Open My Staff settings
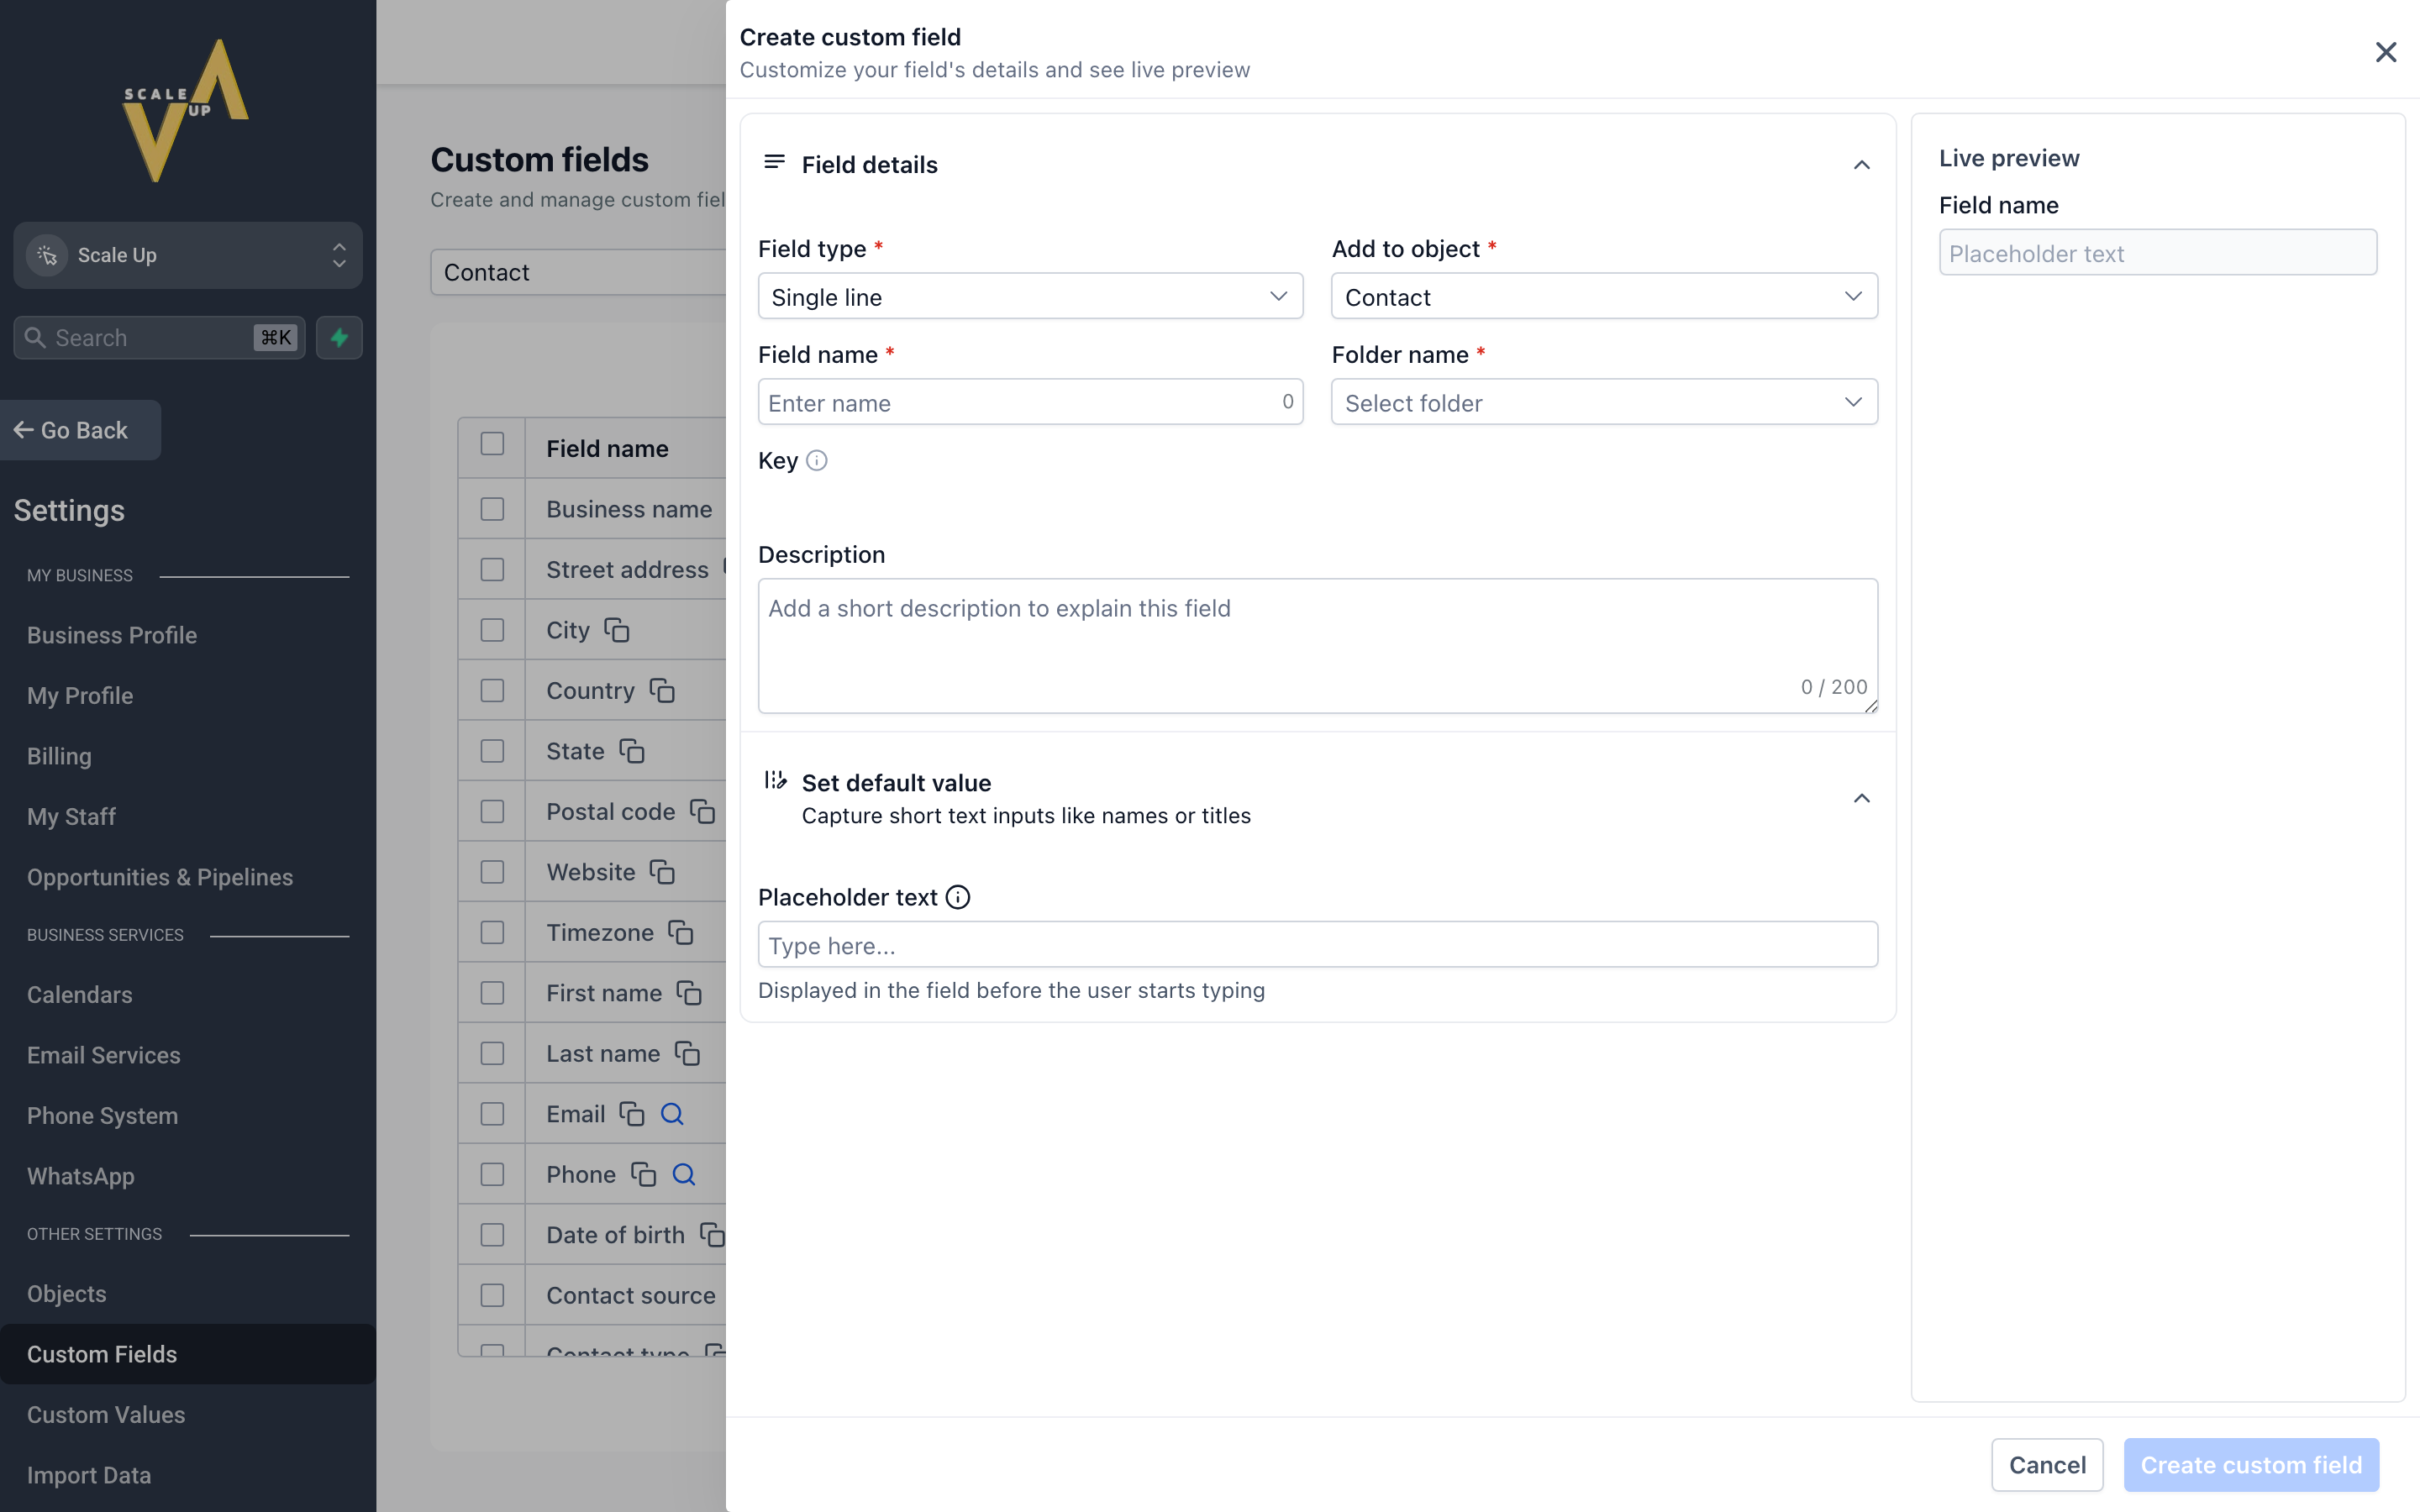 (71, 817)
